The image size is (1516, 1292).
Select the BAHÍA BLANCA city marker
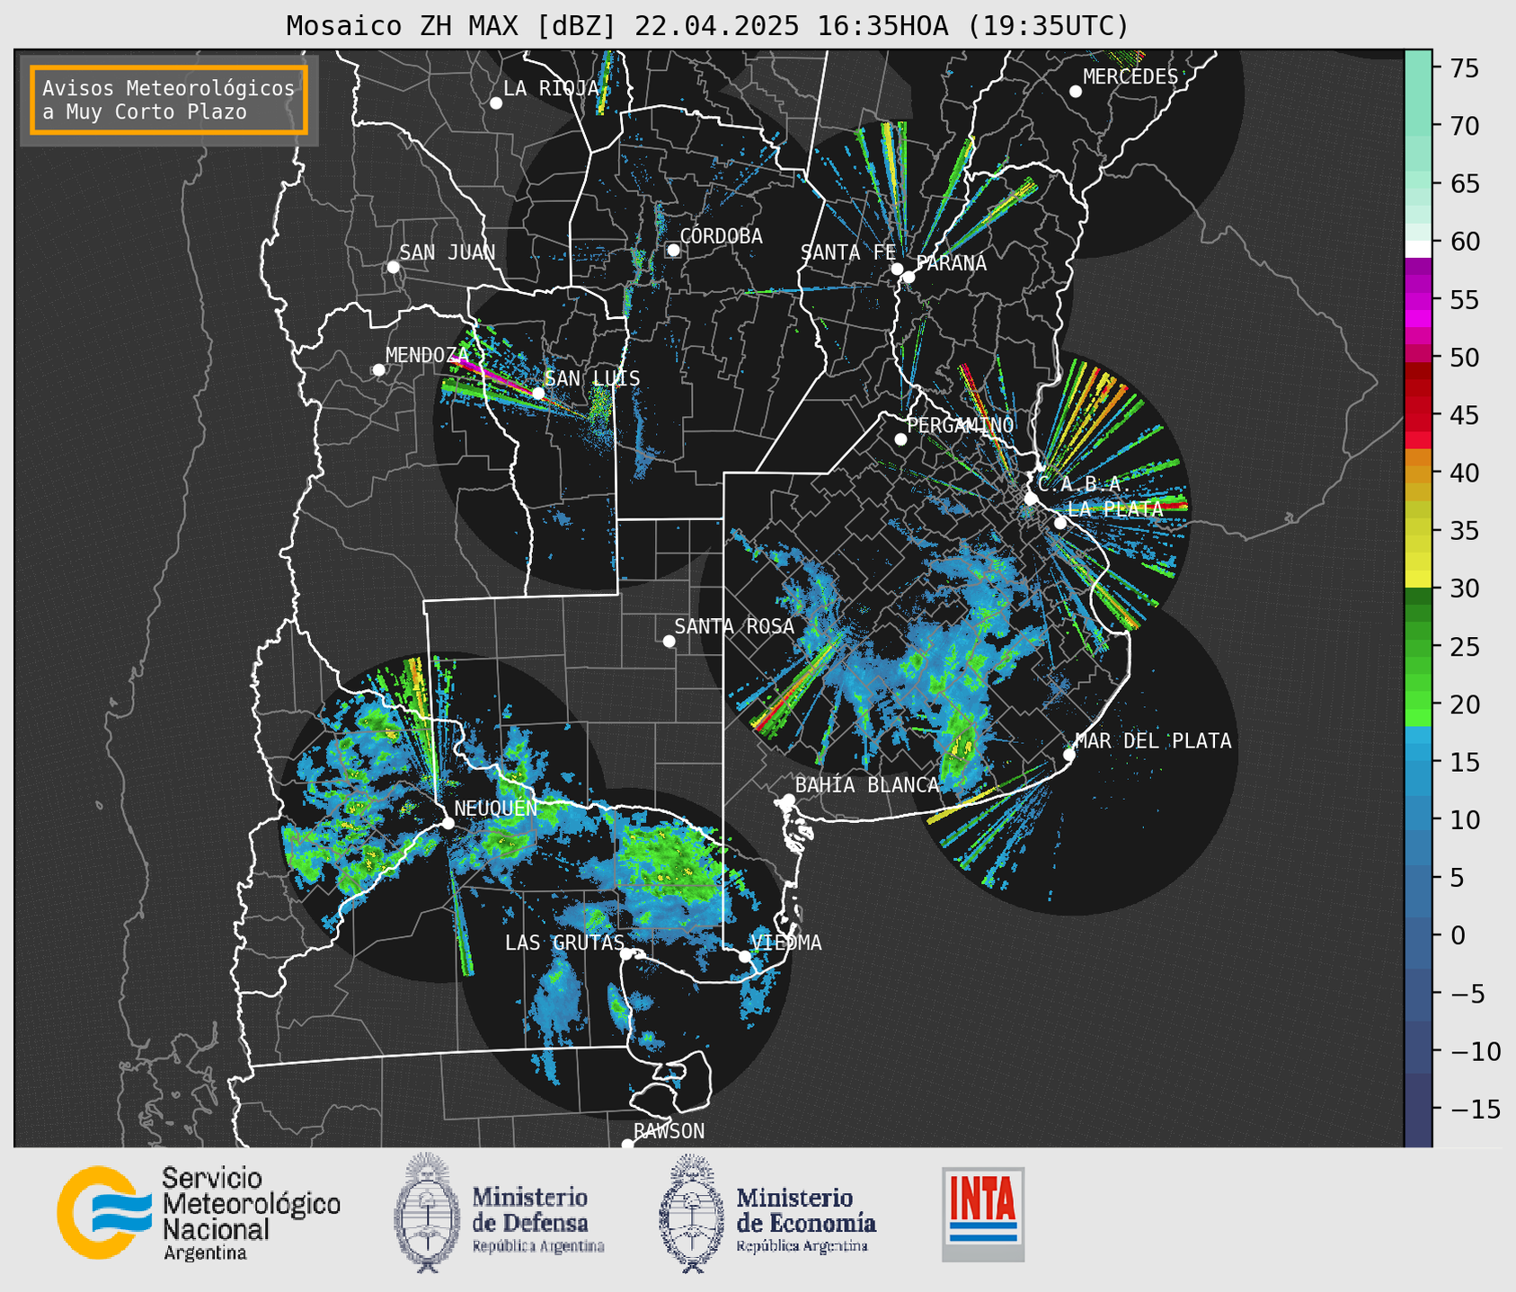coord(788,800)
